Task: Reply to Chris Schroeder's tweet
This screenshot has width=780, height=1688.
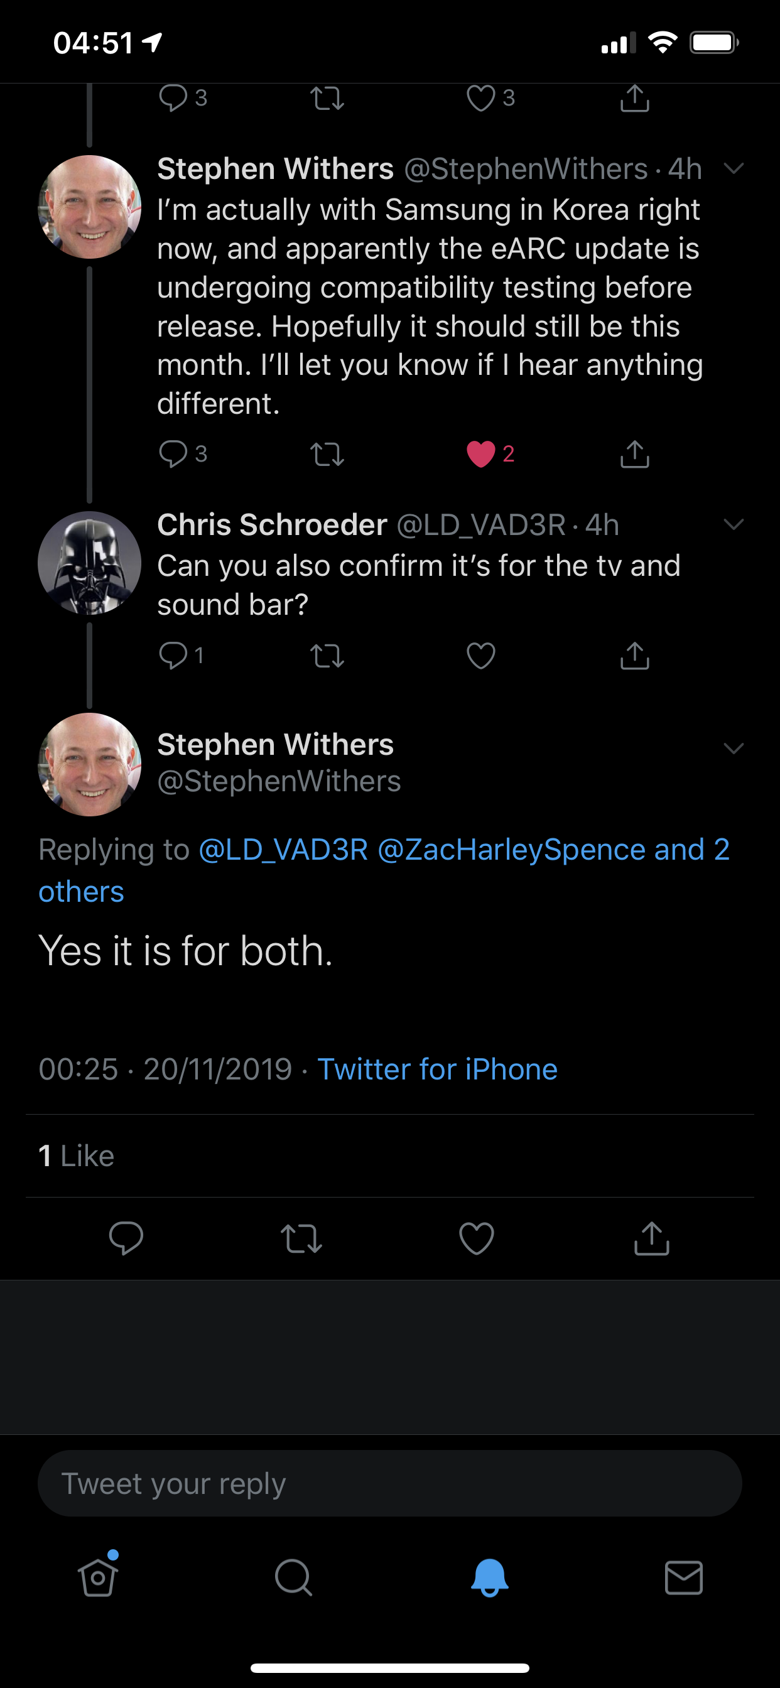Action: click(x=173, y=655)
